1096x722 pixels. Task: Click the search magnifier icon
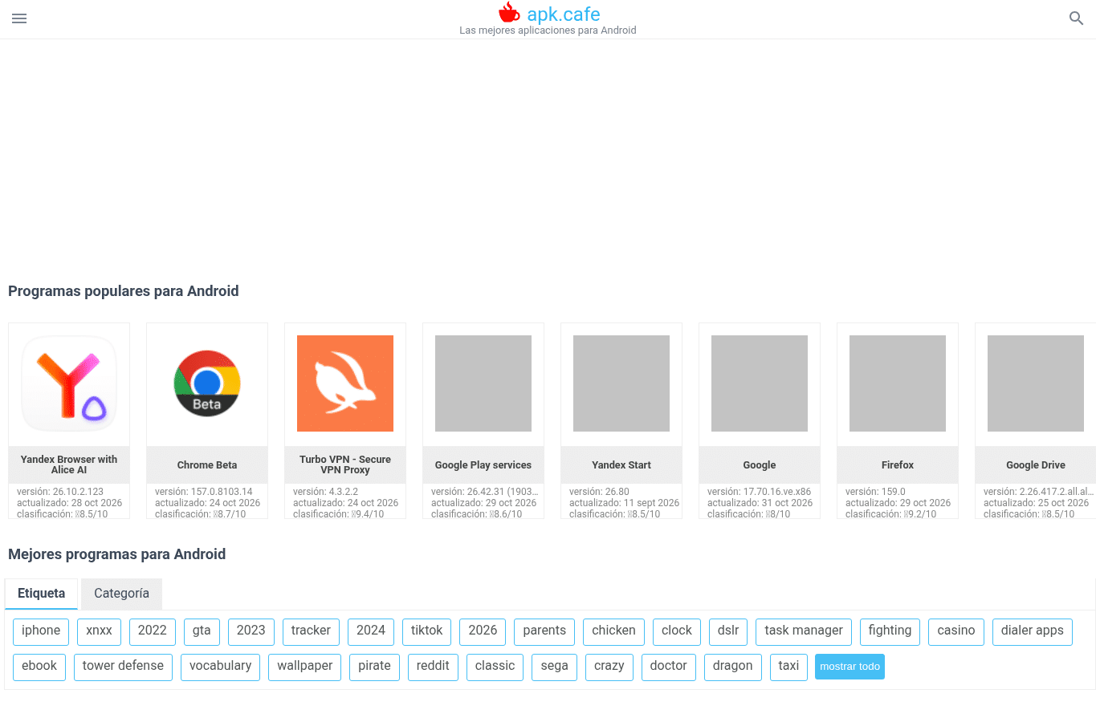point(1077,18)
